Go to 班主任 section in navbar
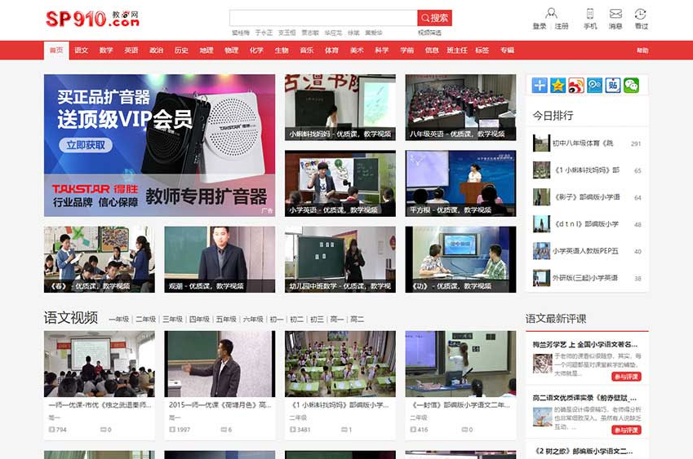 tap(457, 51)
